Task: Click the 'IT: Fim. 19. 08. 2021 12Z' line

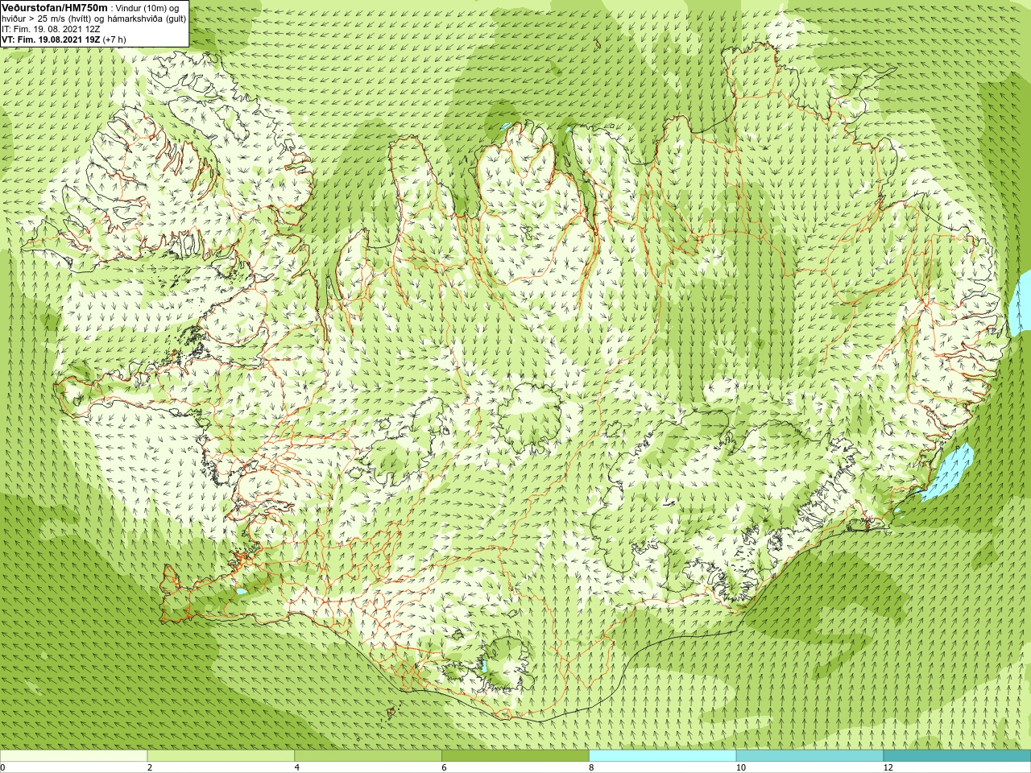Action: (x=51, y=29)
